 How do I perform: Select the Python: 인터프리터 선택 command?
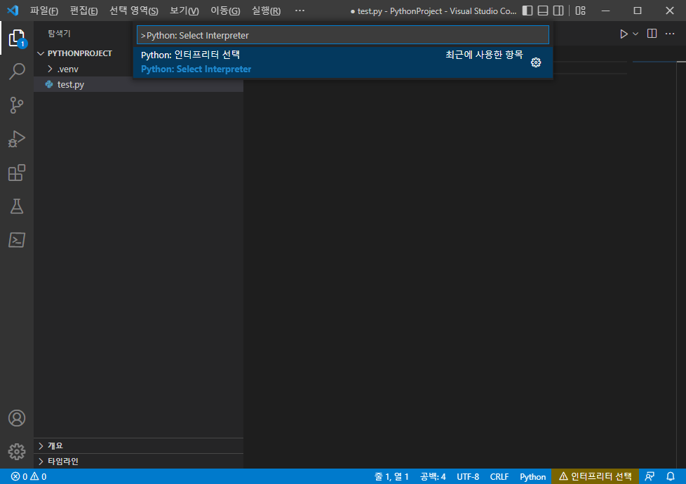pos(342,62)
